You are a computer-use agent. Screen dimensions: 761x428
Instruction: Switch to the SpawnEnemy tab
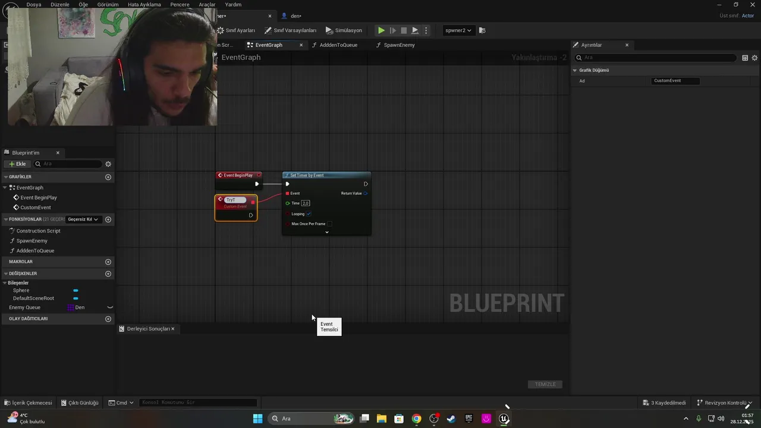click(x=399, y=45)
